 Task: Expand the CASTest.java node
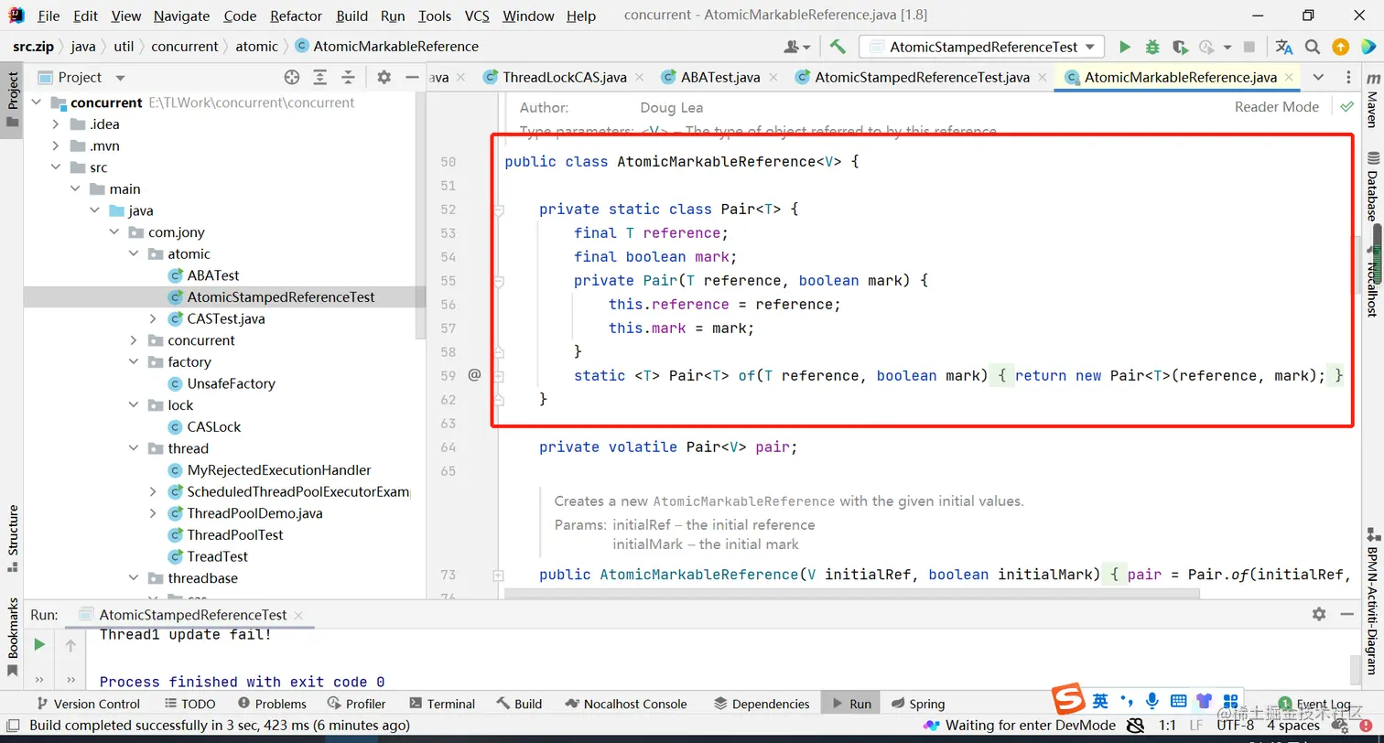click(x=153, y=318)
